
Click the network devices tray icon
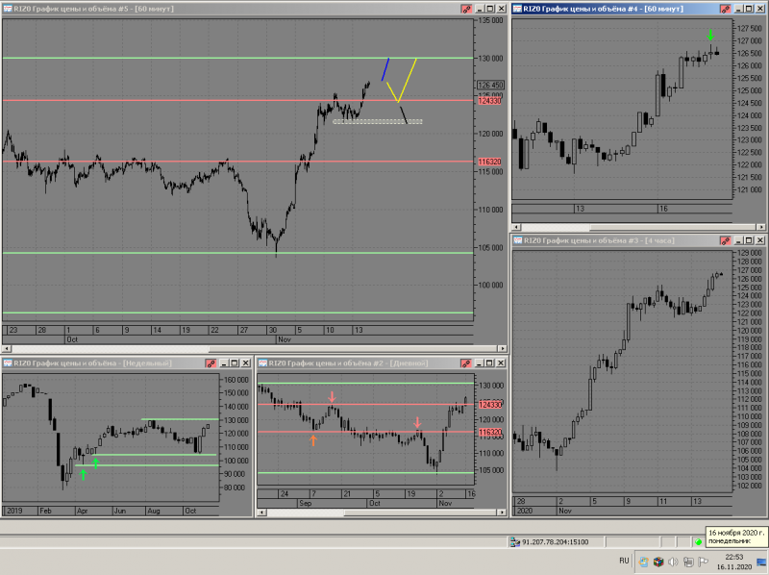[x=688, y=562]
